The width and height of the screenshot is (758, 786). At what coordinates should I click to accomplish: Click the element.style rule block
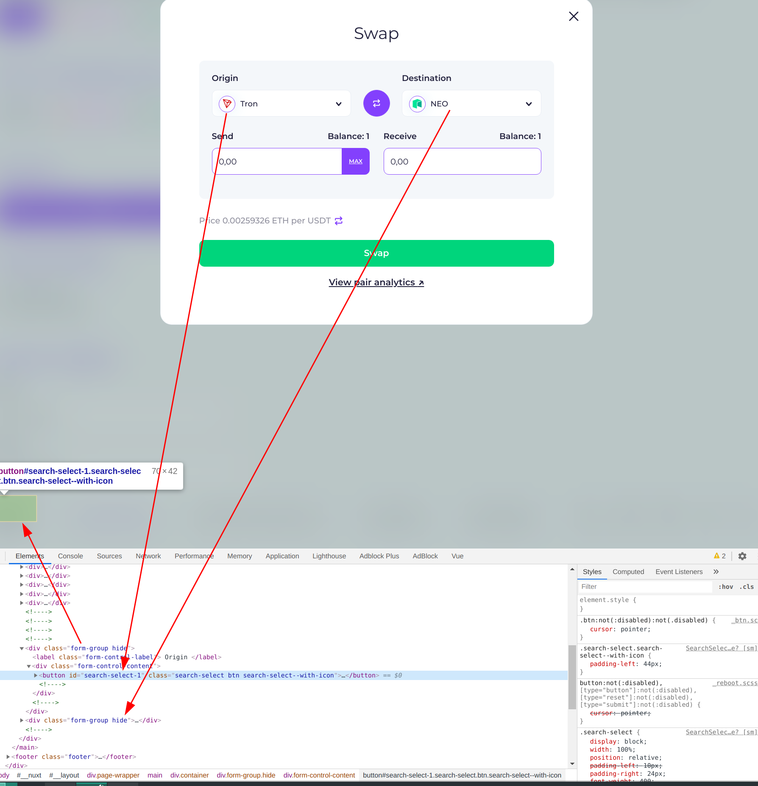(668, 604)
